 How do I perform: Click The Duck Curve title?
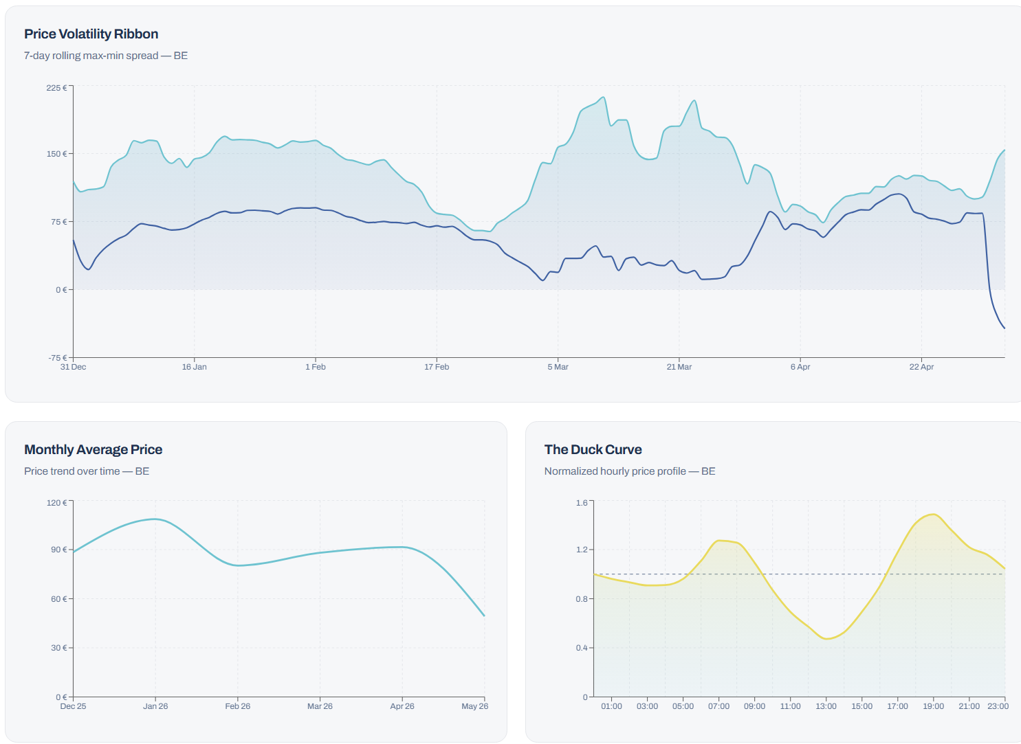pyautogui.click(x=593, y=449)
